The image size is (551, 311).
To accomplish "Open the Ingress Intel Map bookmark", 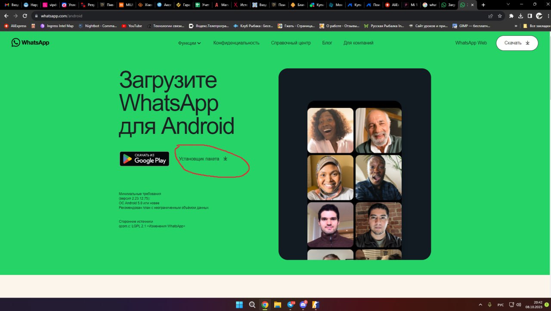I will pyautogui.click(x=57, y=26).
